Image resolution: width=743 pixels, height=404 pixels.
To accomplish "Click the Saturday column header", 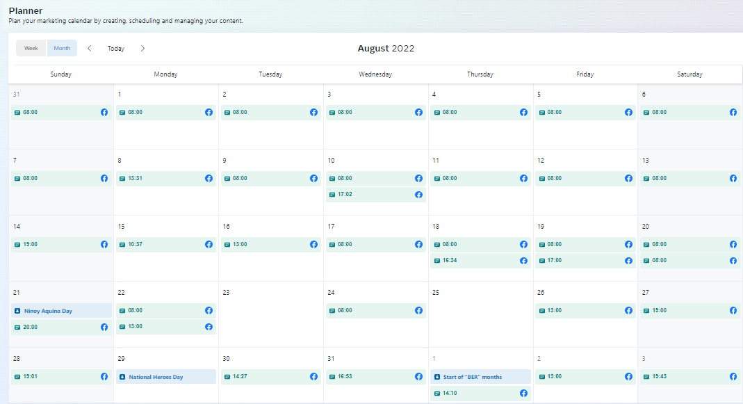I will [689, 74].
